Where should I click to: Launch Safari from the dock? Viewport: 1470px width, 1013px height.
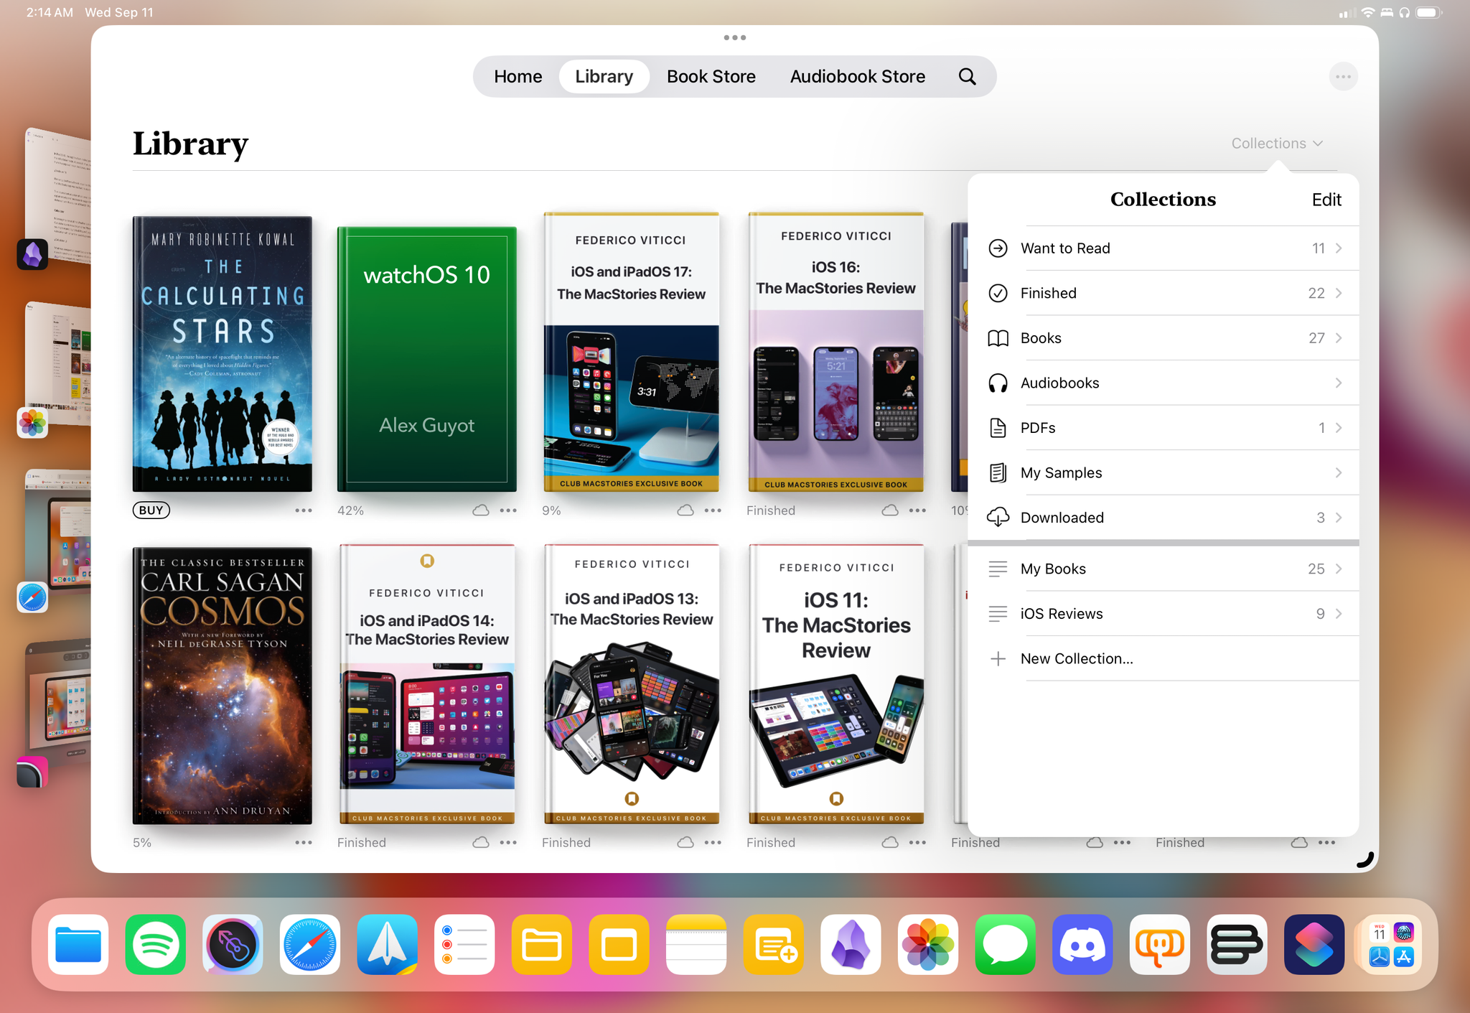tap(310, 944)
